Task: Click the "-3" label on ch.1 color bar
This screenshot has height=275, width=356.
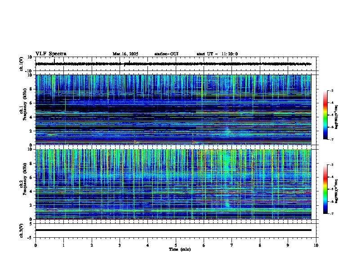Action: pos(331,91)
